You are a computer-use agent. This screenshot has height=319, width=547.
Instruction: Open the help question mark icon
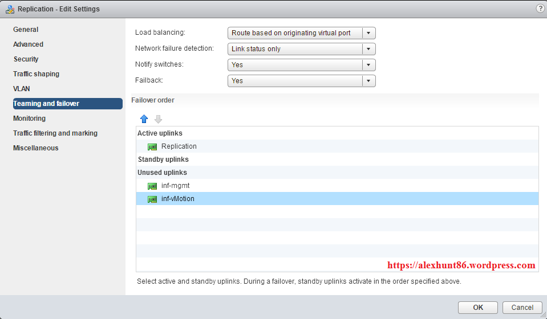point(540,9)
